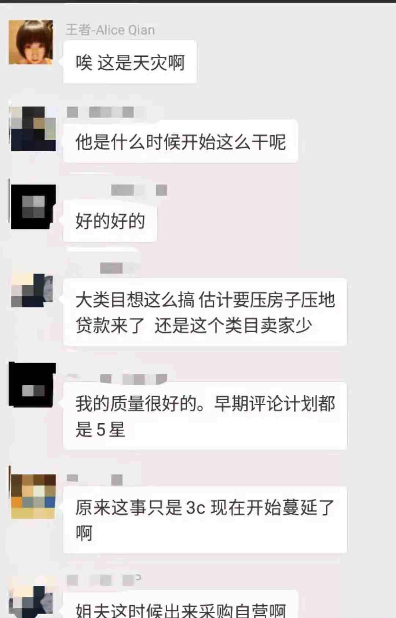Screen dimensions: 396x618
Task: Tap the colorful pixelated avatar beside 3c message
Action: click(x=33, y=497)
